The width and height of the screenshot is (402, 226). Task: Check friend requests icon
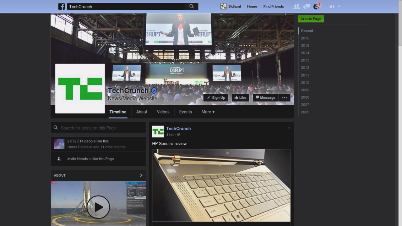(x=296, y=6)
